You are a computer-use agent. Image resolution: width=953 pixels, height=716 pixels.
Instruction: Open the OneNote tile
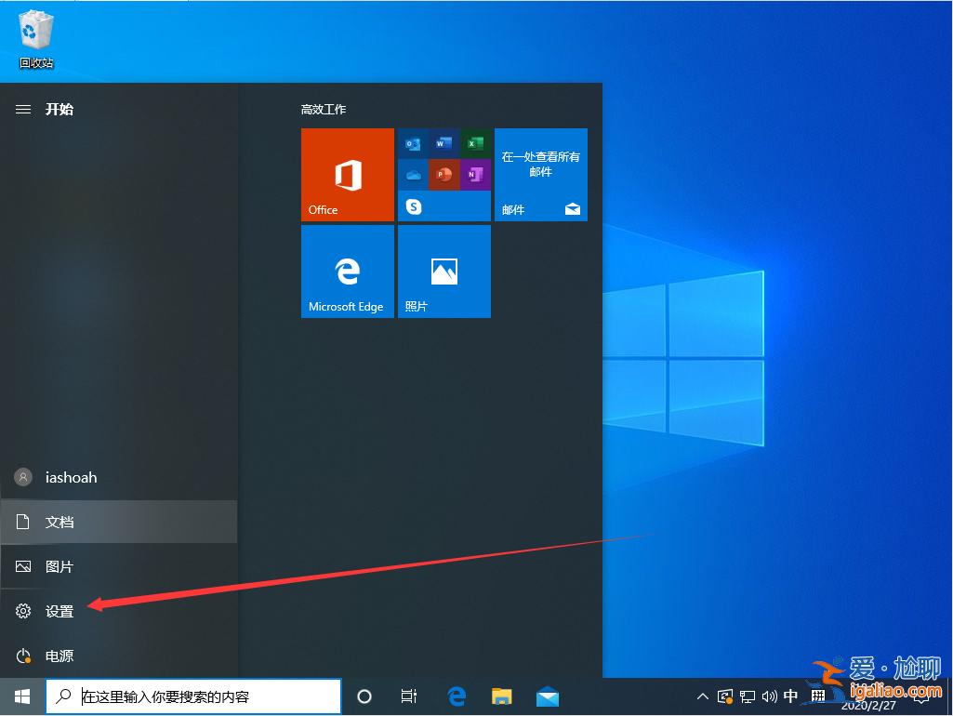tap(474, 175)
